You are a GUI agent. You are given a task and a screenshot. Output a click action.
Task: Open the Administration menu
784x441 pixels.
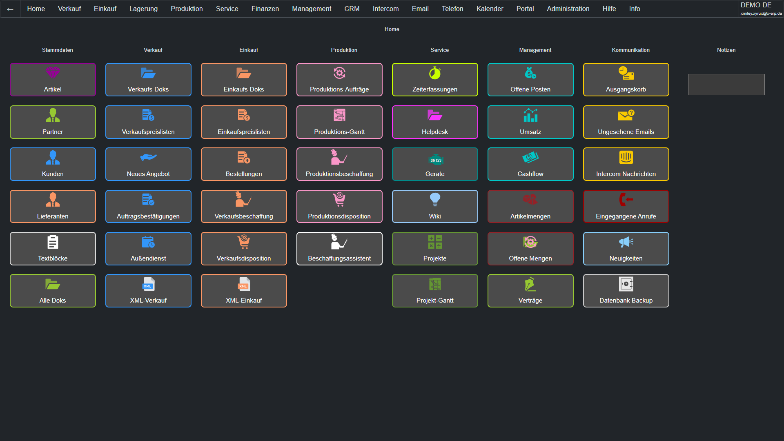[x=568, y=9]
